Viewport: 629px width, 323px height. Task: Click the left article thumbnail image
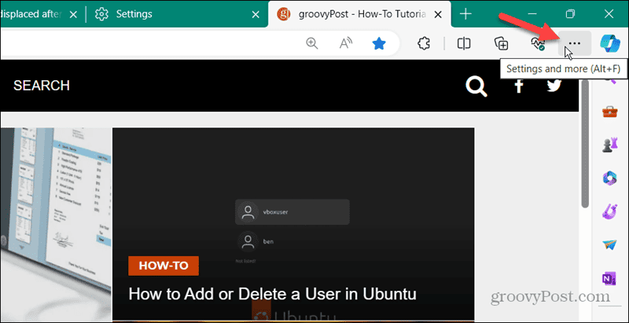(x=55, y=225)
